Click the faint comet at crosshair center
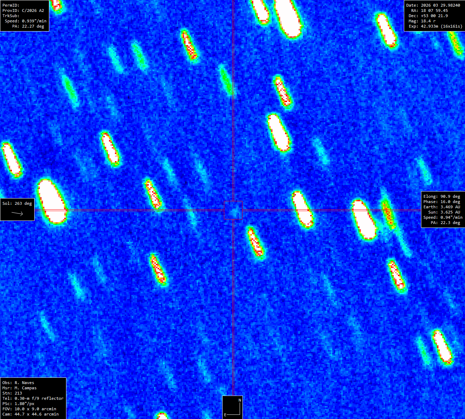 point(234,211)
